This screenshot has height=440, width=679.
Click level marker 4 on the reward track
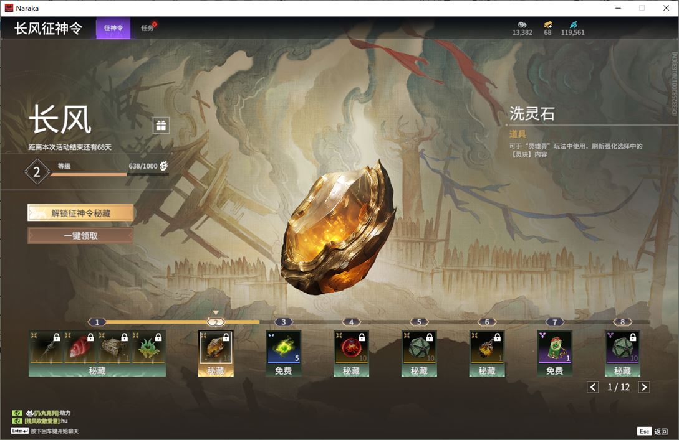pos(351,322)
